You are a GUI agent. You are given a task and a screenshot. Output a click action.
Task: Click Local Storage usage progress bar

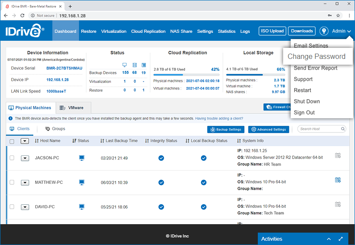click(x=256, y=74)
